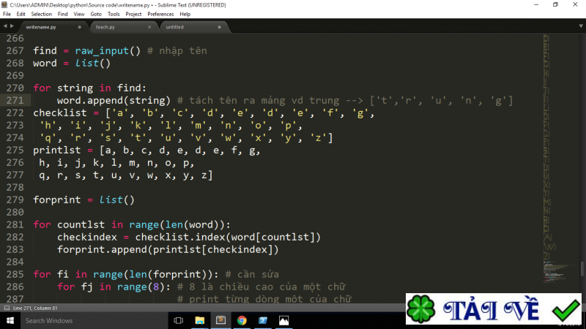Click 'word = list()' on line 268
The width and height of the screenshot is (586, 329).
click(72, 64)
